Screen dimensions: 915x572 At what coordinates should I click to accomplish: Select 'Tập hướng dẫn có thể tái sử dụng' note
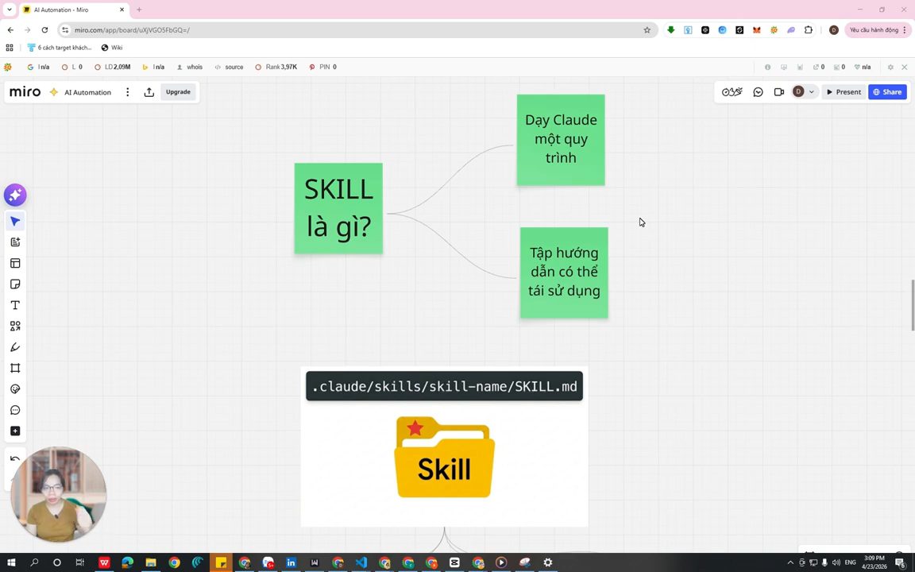(x=564, y=272)
